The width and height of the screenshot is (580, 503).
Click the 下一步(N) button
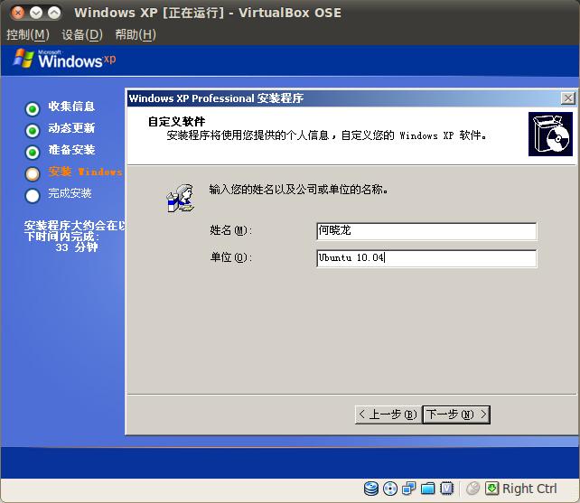point(456,415)
